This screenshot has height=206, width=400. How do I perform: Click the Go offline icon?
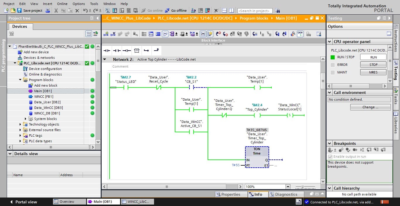tap(167, 11)
